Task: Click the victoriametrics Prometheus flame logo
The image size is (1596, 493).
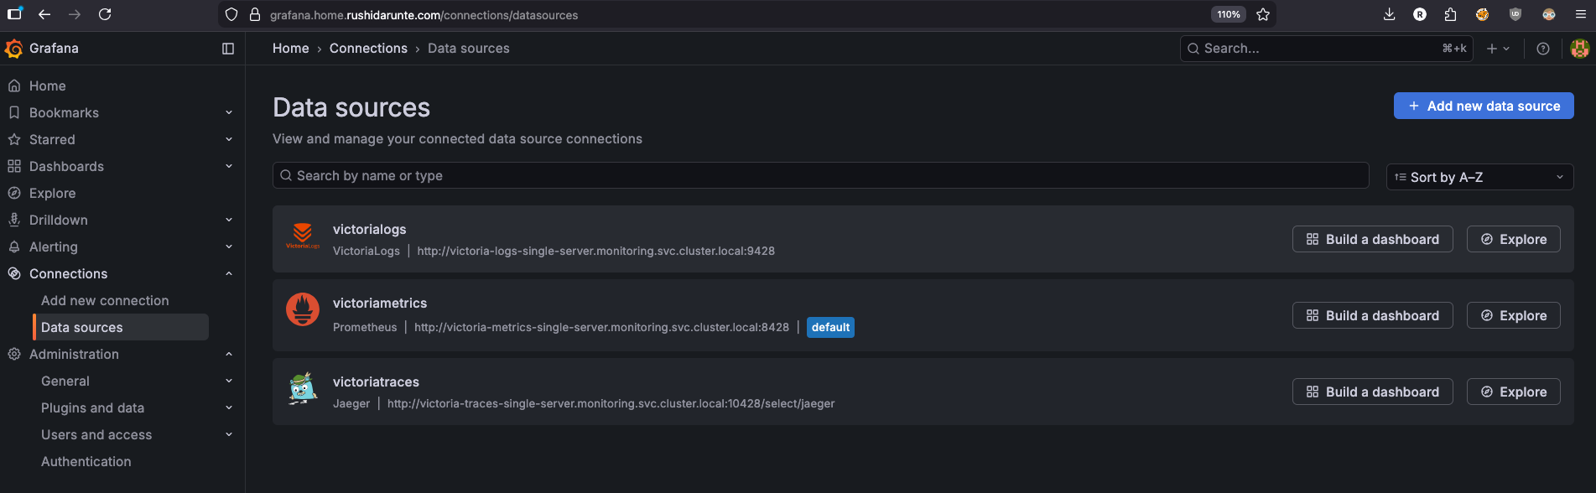Action: pyautogui.click(x=303, y=309)
